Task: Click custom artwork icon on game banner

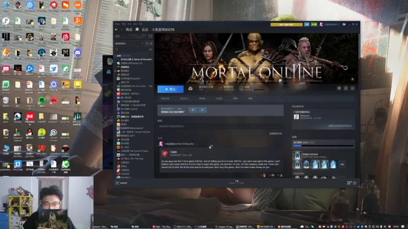Action: 352,79
